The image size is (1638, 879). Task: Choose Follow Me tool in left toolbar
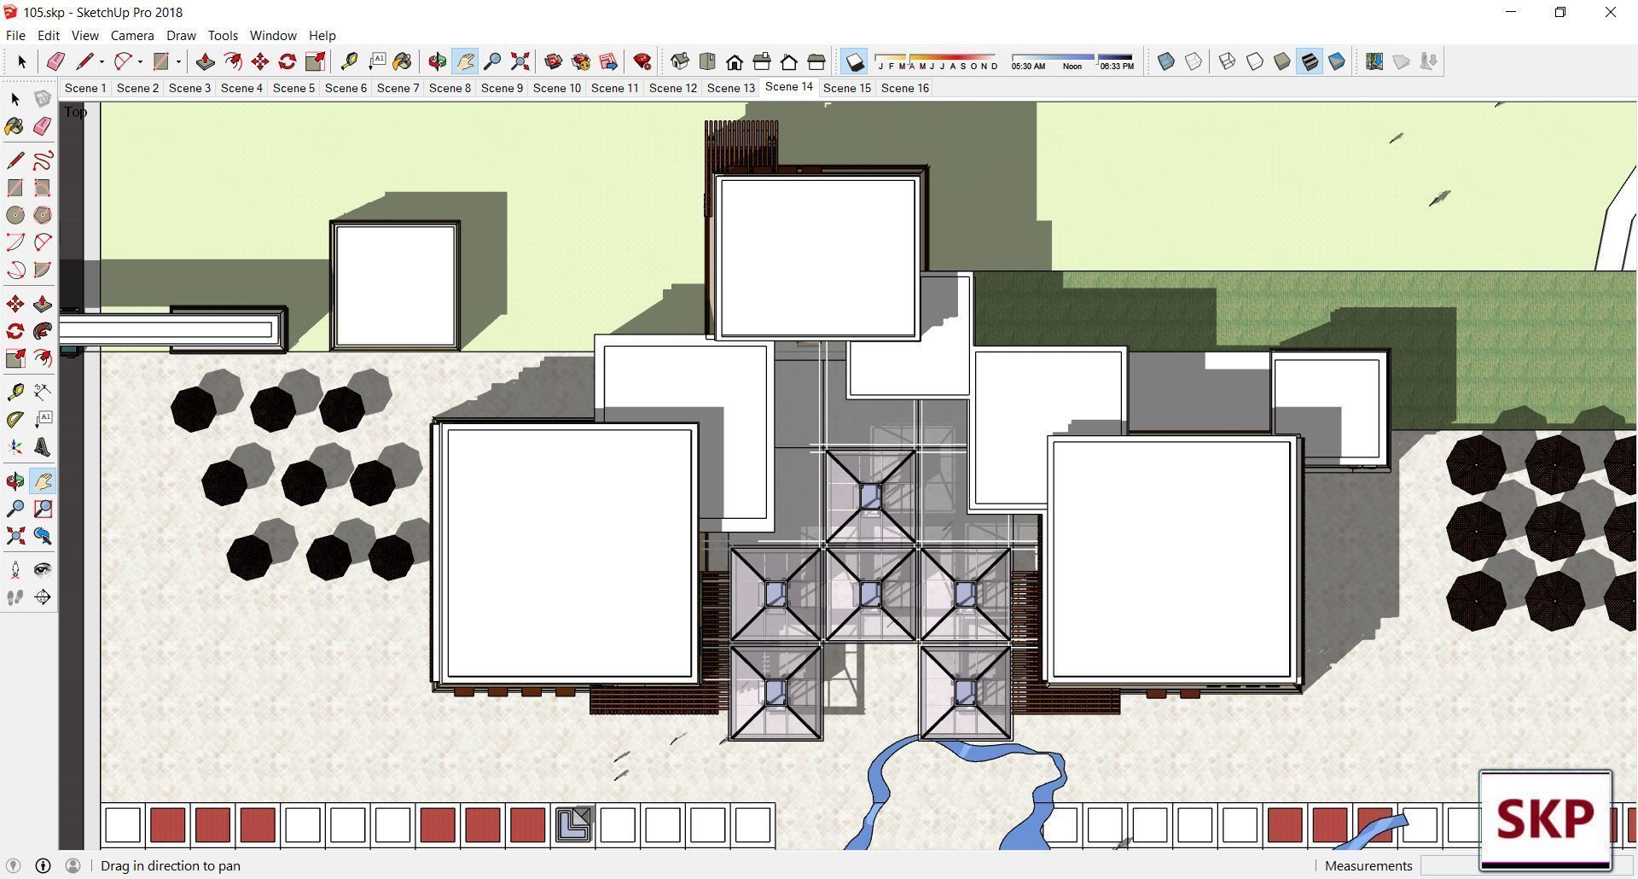click(42, 331)
